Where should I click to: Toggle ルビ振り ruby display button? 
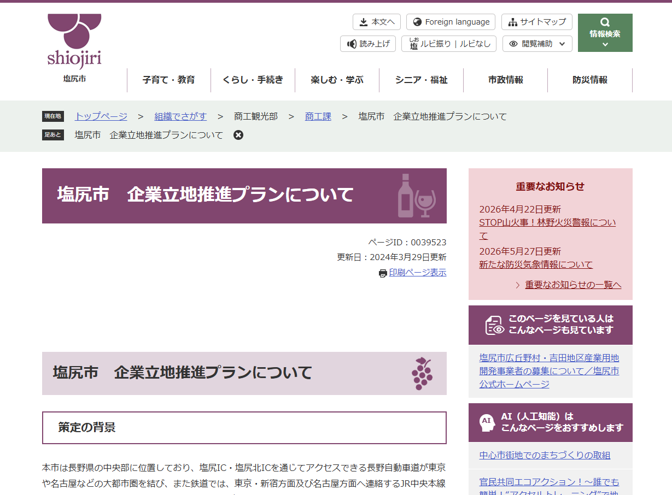click(x=449, y=44)
